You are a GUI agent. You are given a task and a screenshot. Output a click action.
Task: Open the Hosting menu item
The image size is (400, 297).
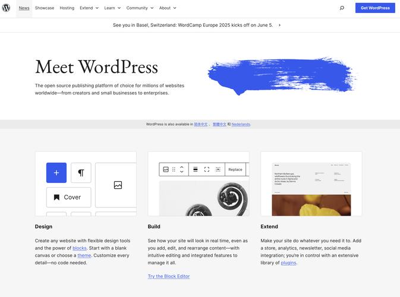67,8
